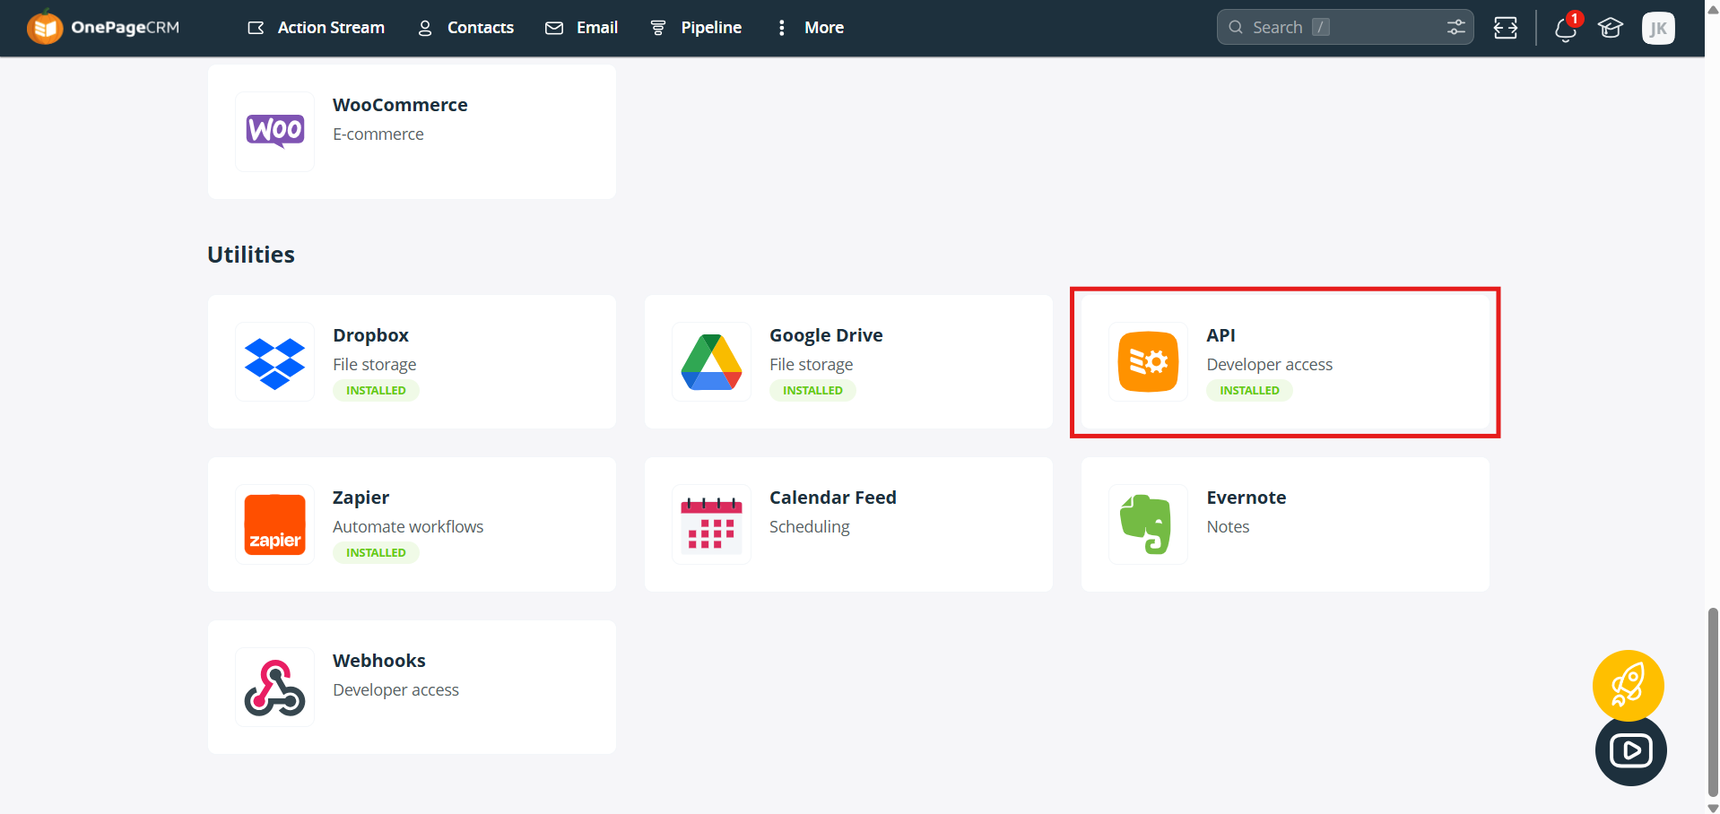Screen dimensions: 1720x814
Task: Click API INSTALLED badge
Action: 1249,391
